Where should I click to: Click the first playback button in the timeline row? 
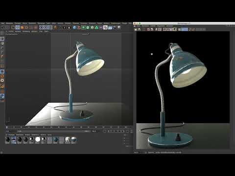tap(105, 131)
